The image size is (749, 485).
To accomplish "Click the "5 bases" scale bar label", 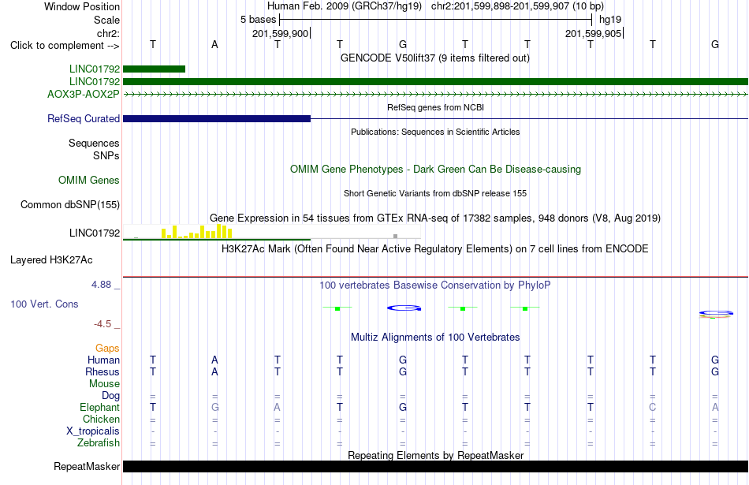I will [258, 20].
